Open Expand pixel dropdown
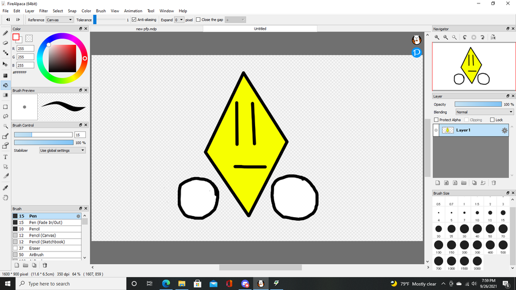 179,19
